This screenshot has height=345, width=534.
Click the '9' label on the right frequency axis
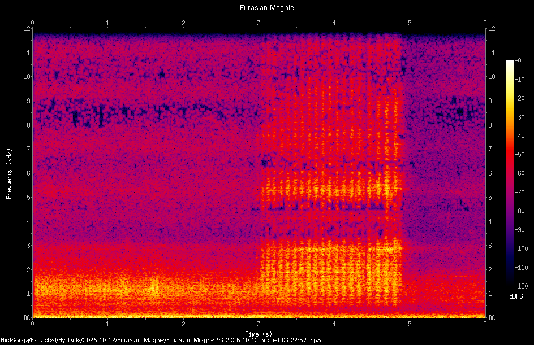[490, 101]
